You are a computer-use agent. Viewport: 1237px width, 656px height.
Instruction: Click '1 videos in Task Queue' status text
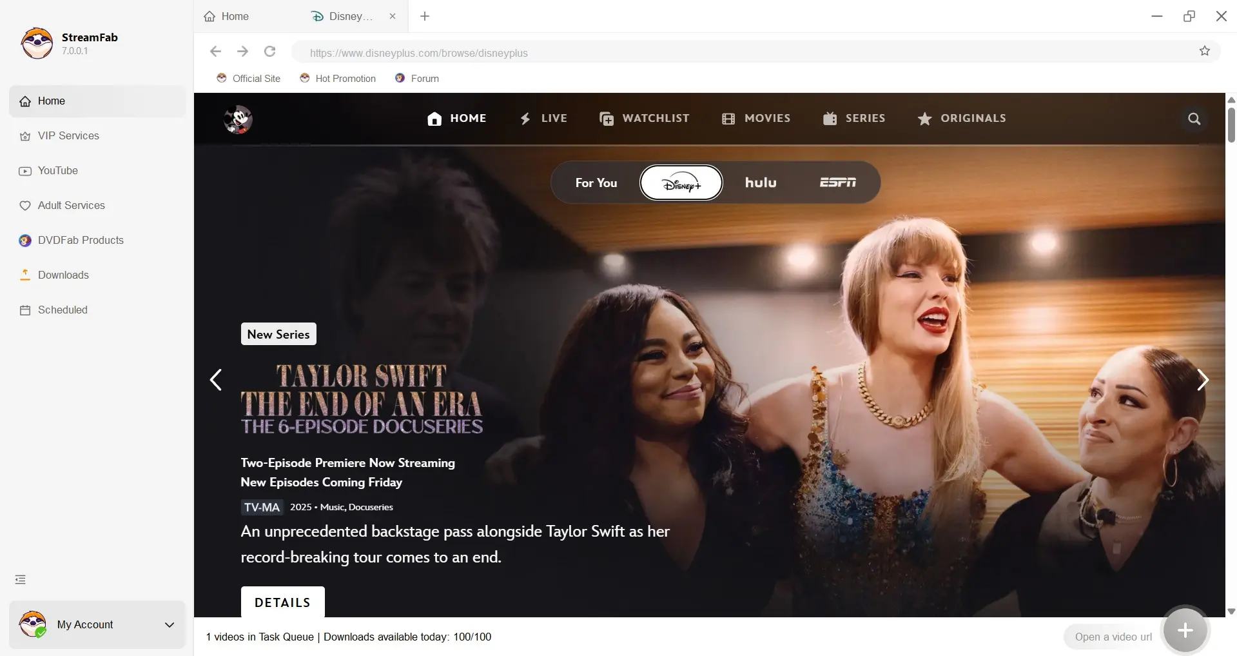click(260, 637)
